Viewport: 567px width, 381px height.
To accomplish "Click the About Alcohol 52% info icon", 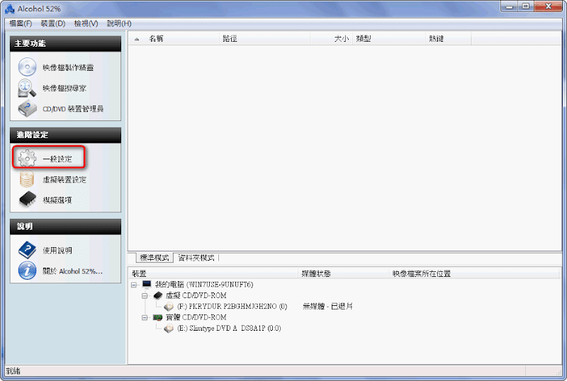I will [27, 271].
